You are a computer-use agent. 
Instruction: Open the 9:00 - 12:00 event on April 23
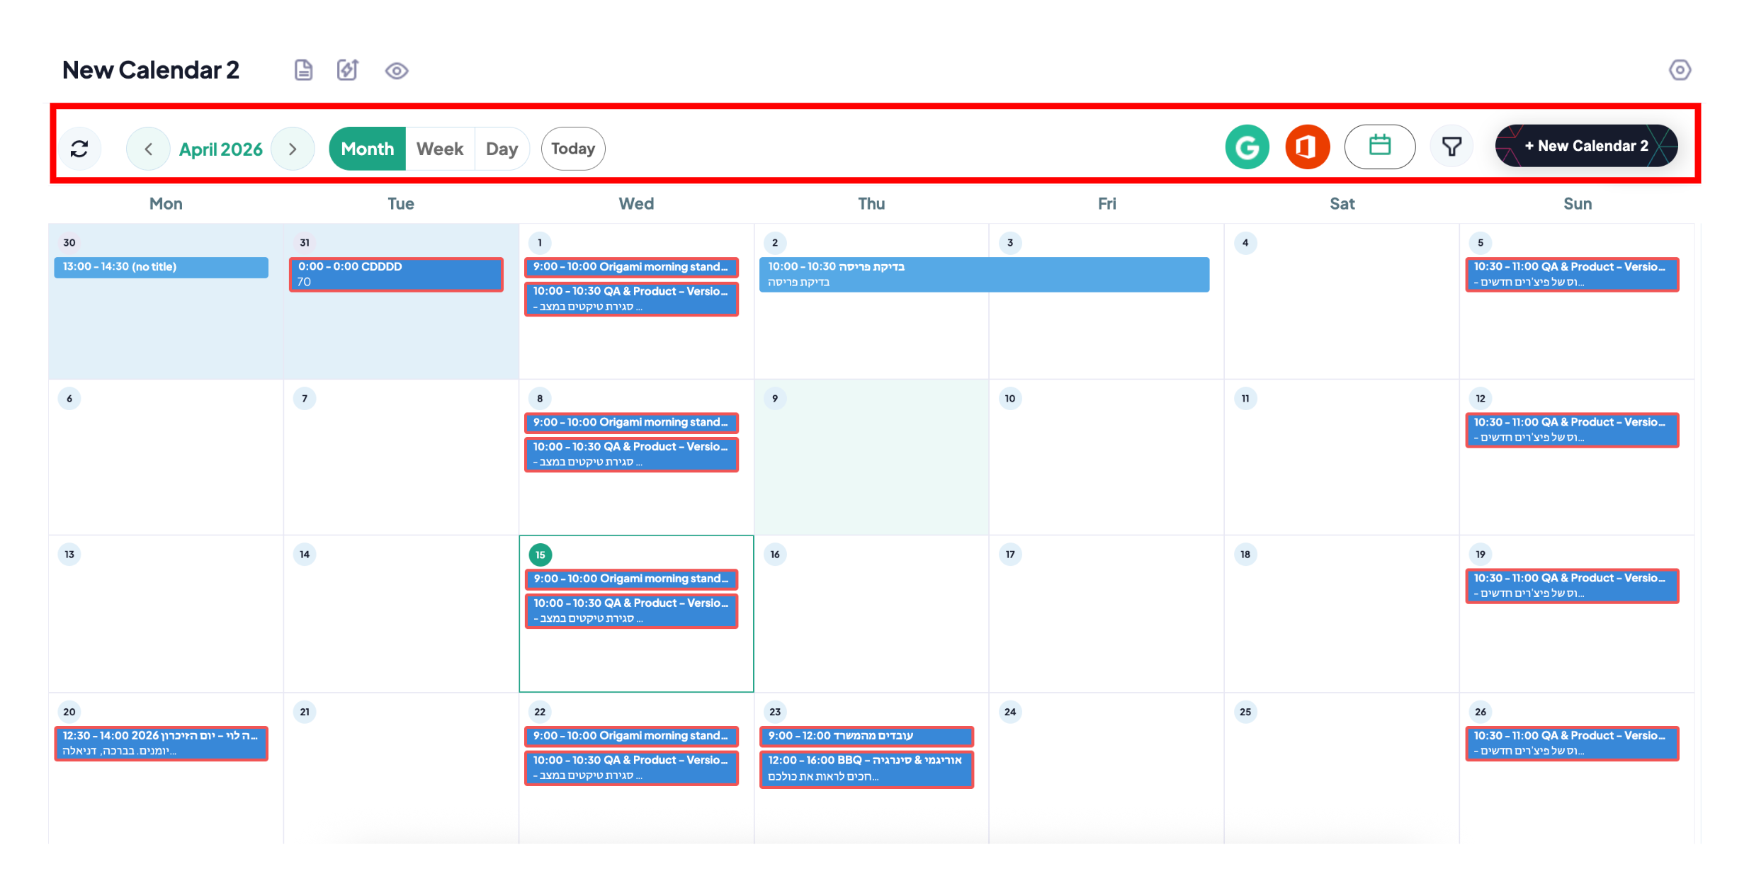(x=866, y=737)
